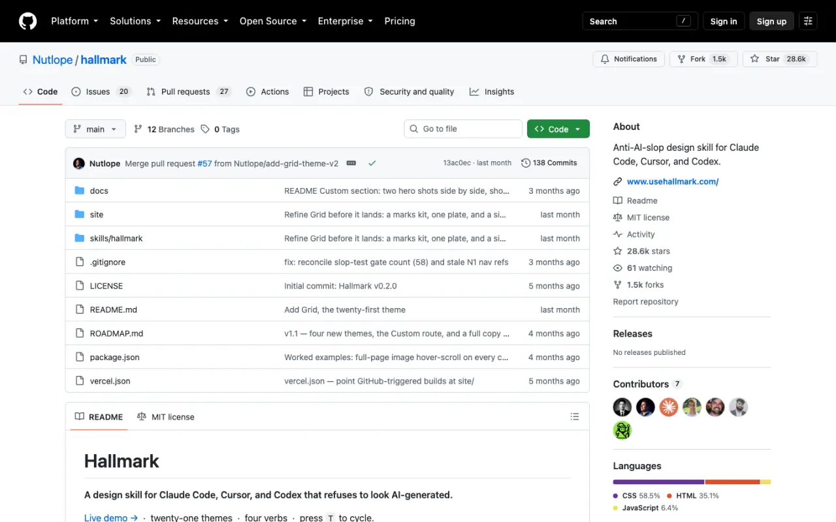Viewport: 836px width, 522px height.
Task: Click the .gitignore file icon
Action: [80, 262]
